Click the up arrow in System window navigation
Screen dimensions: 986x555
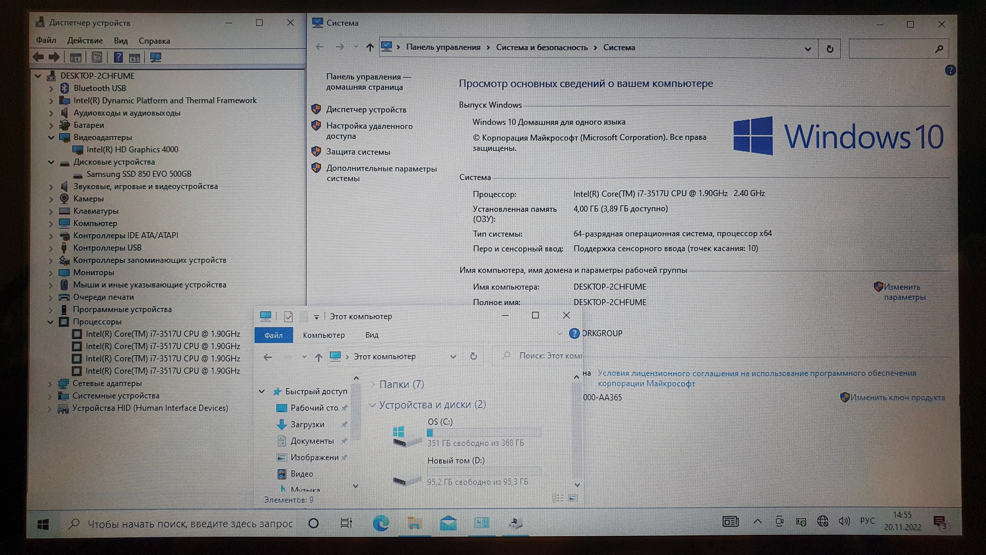tap(369, 47)
